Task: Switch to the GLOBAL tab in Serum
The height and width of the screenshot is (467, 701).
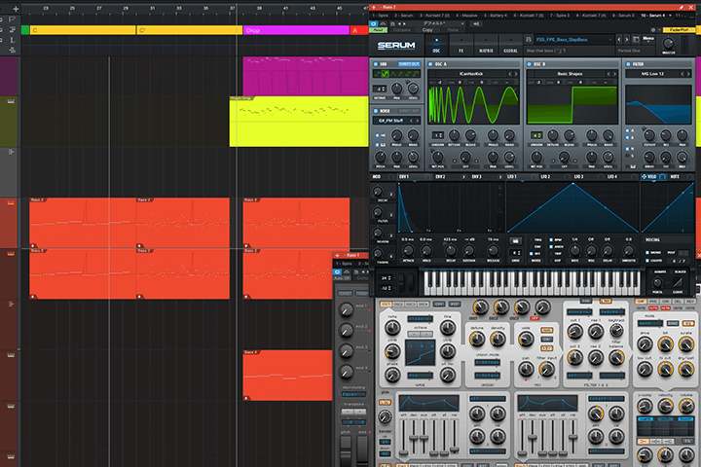Action: pos(510,46)
